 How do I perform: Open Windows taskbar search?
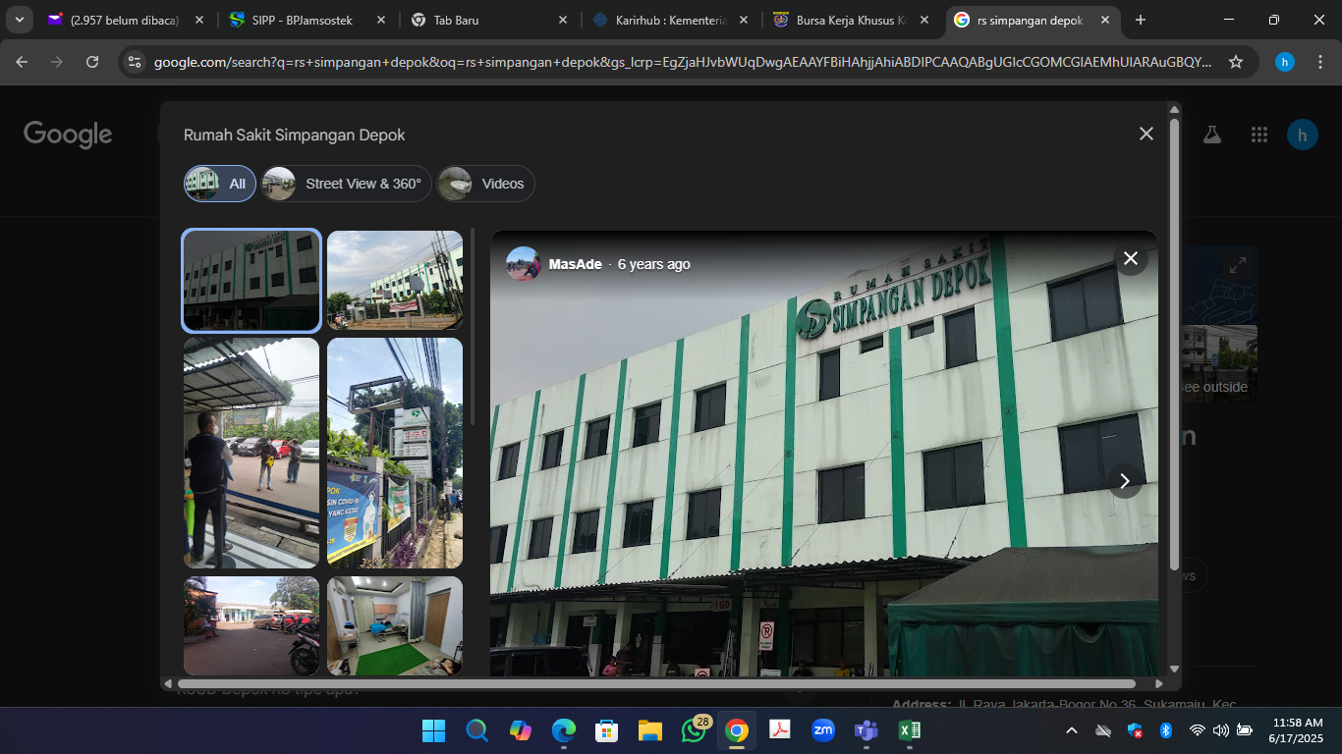(x=476, y=730)
